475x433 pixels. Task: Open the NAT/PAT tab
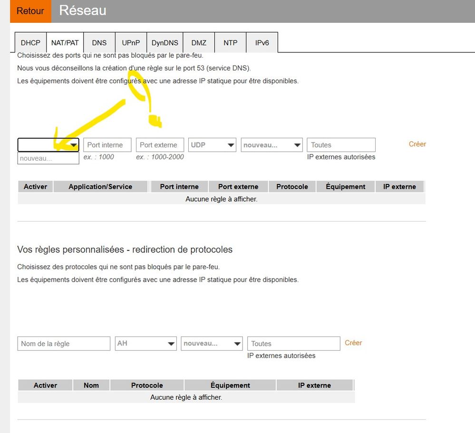click(x=65, y=43)
